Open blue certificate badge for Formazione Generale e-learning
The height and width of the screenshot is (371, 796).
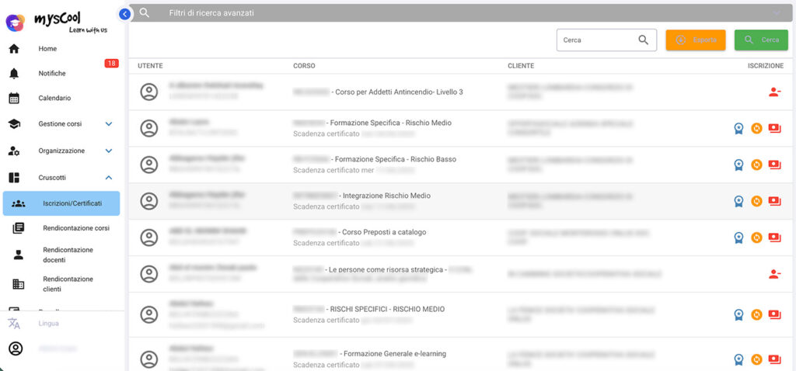738,360
